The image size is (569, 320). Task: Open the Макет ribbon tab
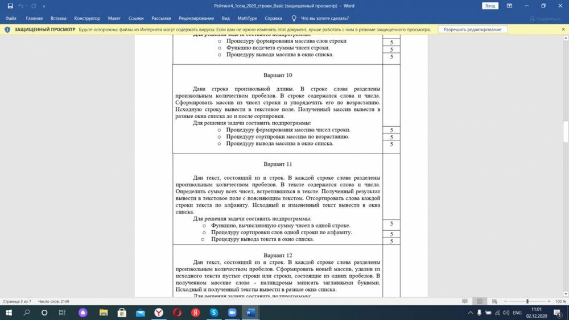(x=114, y=18)
